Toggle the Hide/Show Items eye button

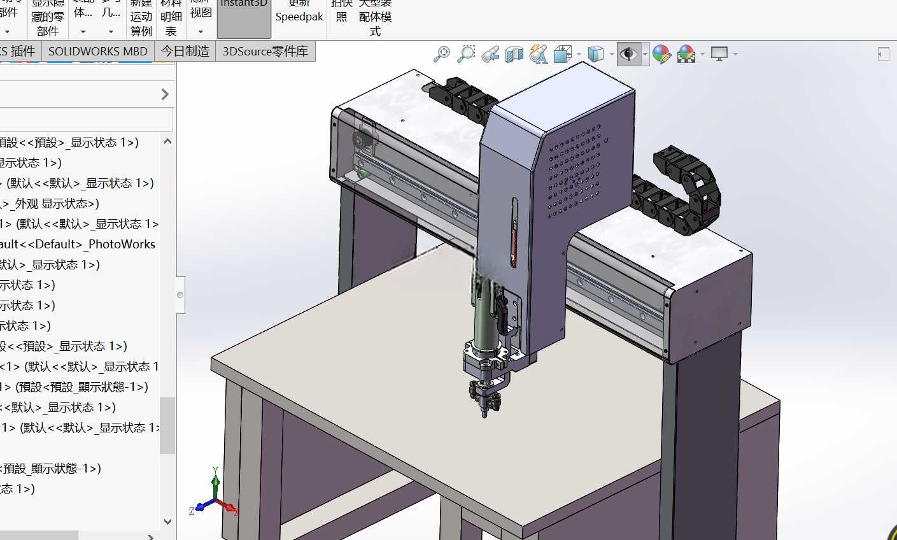tap(628, 54)
